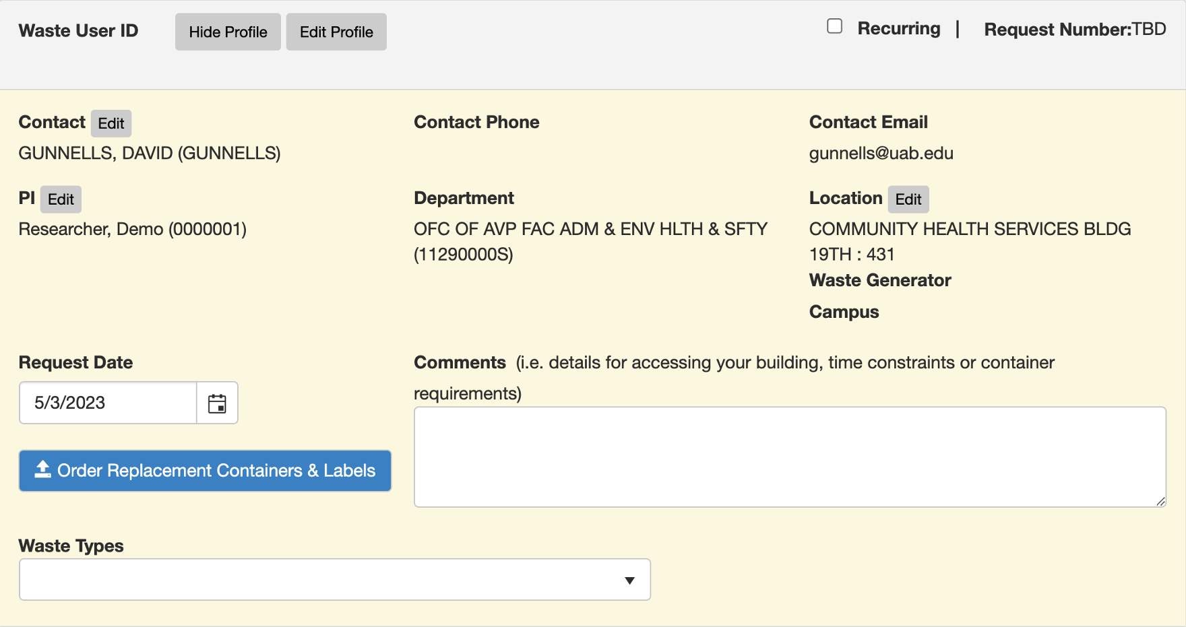Enable the Recurring checkbox
This screenshot has width=1186, height=627.
tap(834, 26)
